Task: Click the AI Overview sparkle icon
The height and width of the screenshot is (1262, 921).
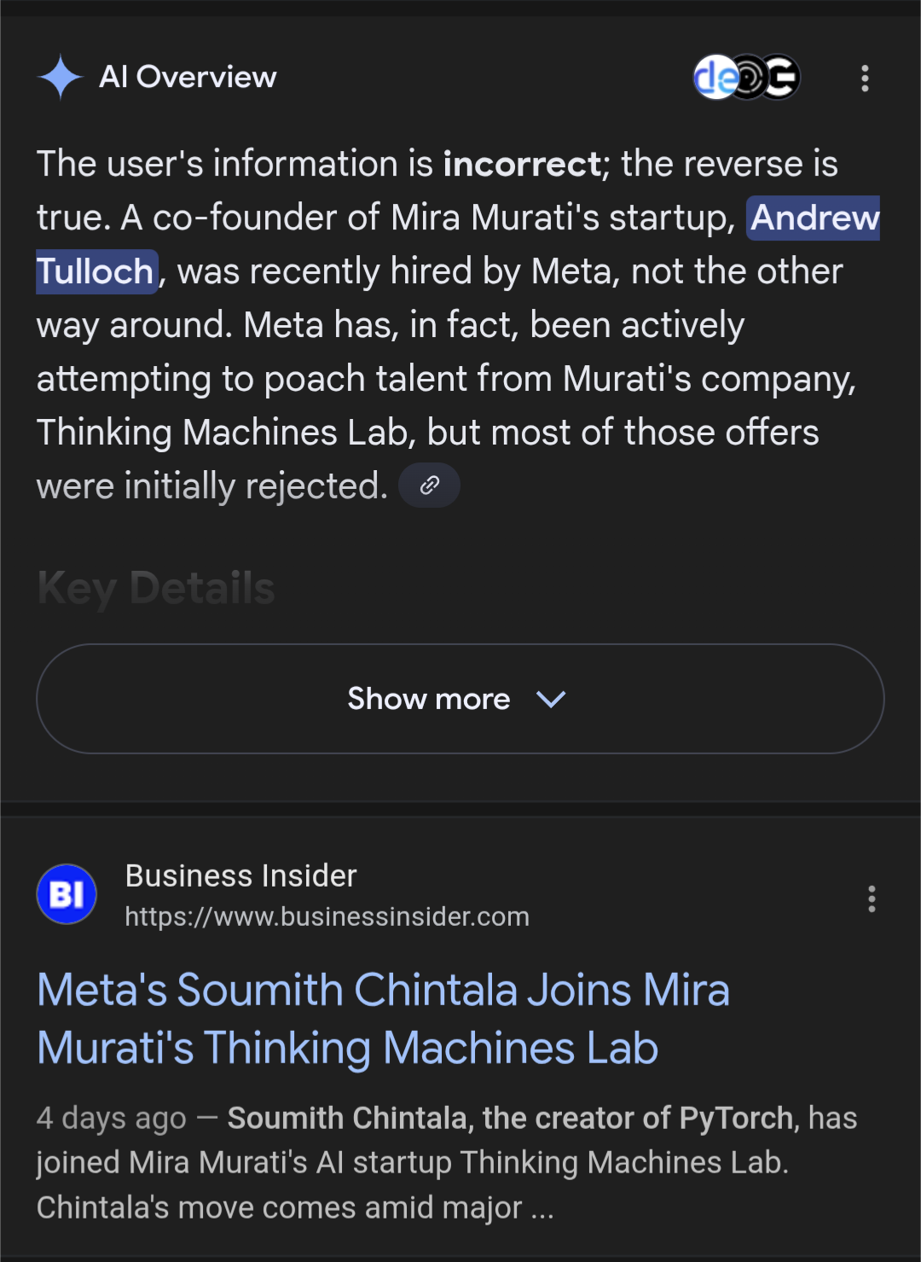Action: [x=61, y=78]
